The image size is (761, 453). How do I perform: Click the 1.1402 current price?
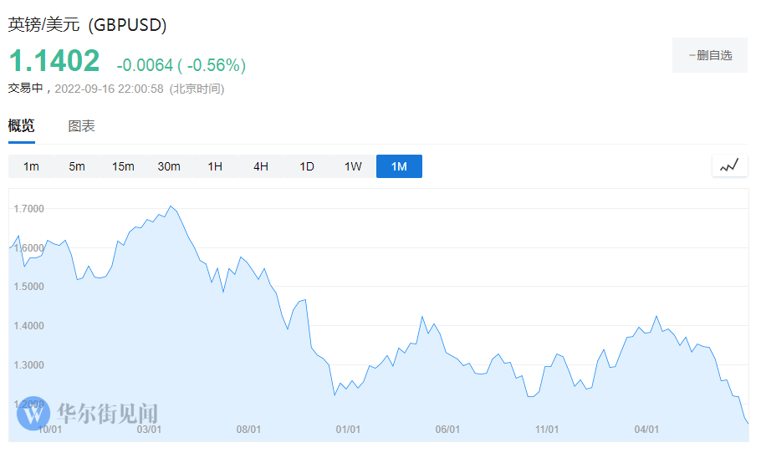click(x=54, y=61)
